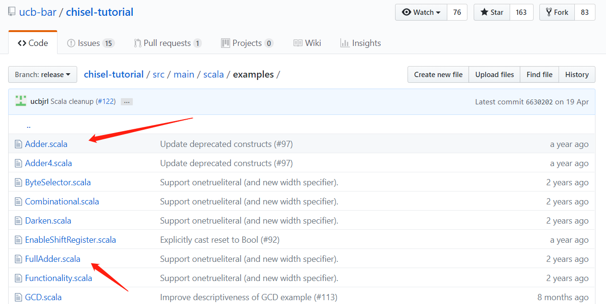The image size is (606, 304).
Task: Click the repository book icon beside ucb-bar
Action: tap(12, 12)
